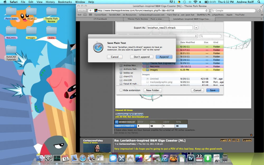
Task: Open the bookmarks book icon
Action: (85, 15)
